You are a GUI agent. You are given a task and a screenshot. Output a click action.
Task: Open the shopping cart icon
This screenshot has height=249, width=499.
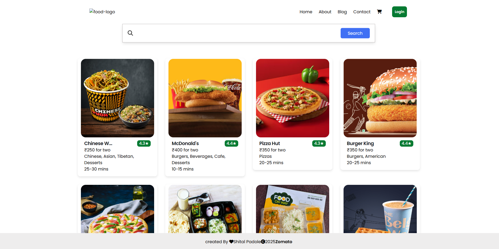(x=379, y=12)
